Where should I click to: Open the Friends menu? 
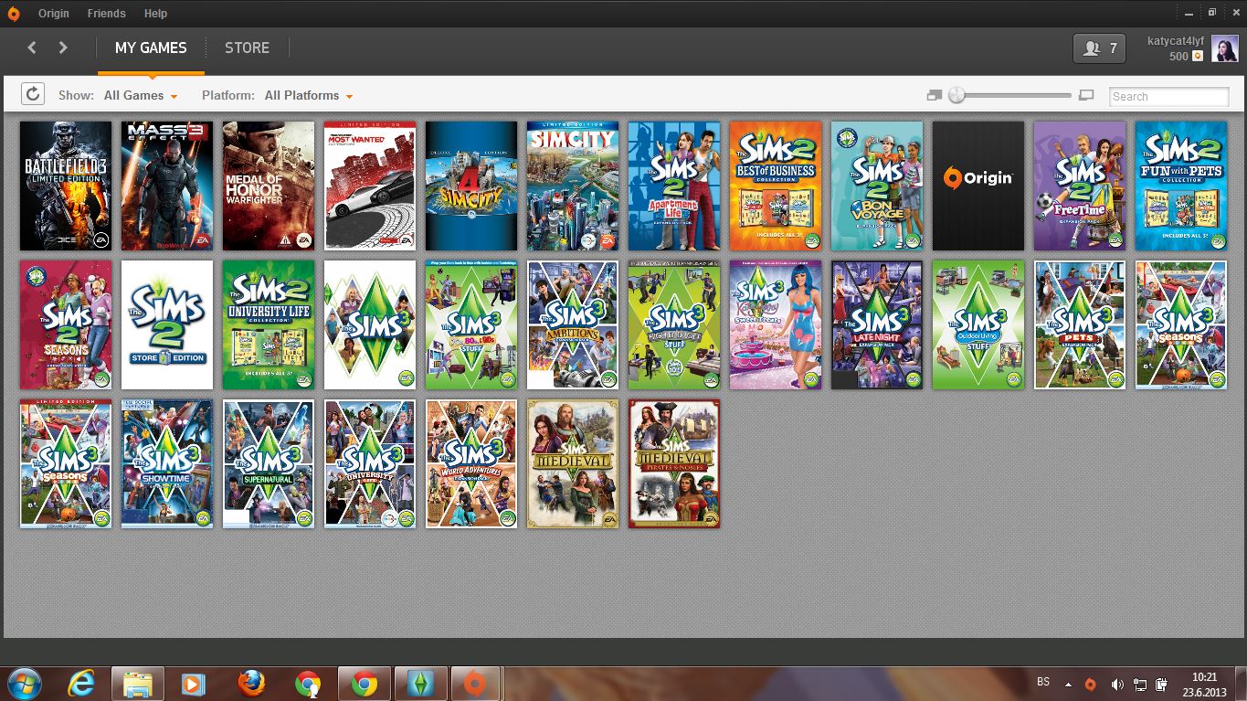tap(106, 14)
